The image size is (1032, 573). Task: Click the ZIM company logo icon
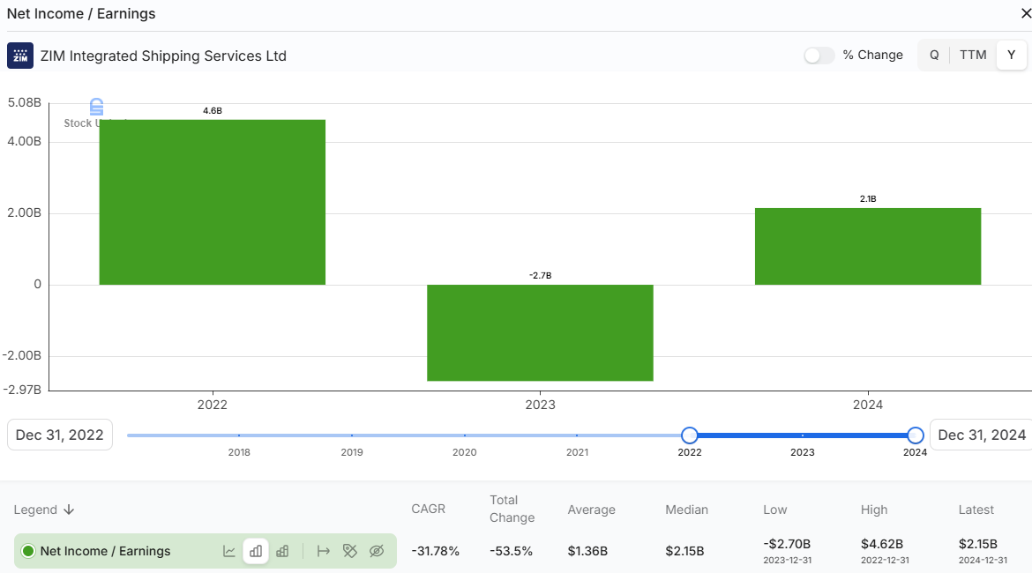pyautogui.click(x=19, y=55)
